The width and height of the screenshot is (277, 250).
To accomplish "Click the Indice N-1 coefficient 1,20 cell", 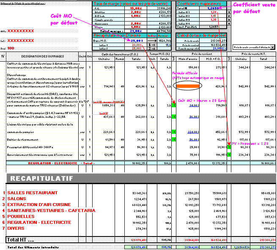I will tap(214, 12).
